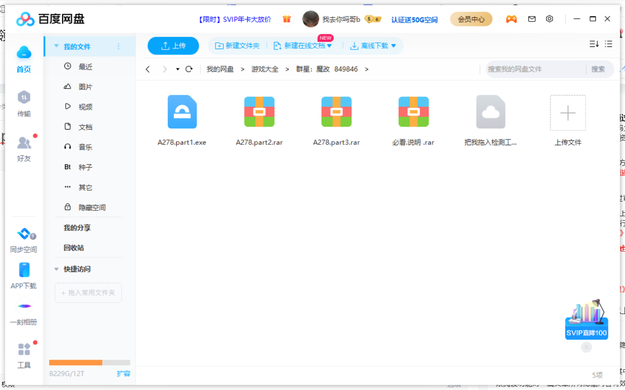
Task: Open the 我的文件 more options dots
Action: click(118, 46)
